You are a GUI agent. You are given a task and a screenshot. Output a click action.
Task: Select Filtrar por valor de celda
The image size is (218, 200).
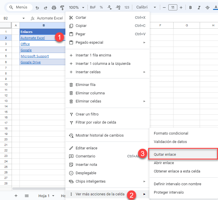108,122
